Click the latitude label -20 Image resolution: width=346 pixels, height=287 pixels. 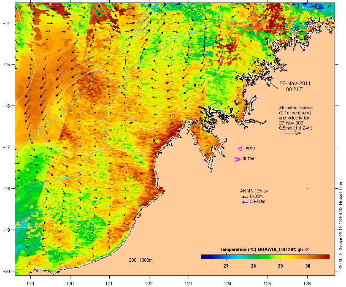tap(6, 271)
